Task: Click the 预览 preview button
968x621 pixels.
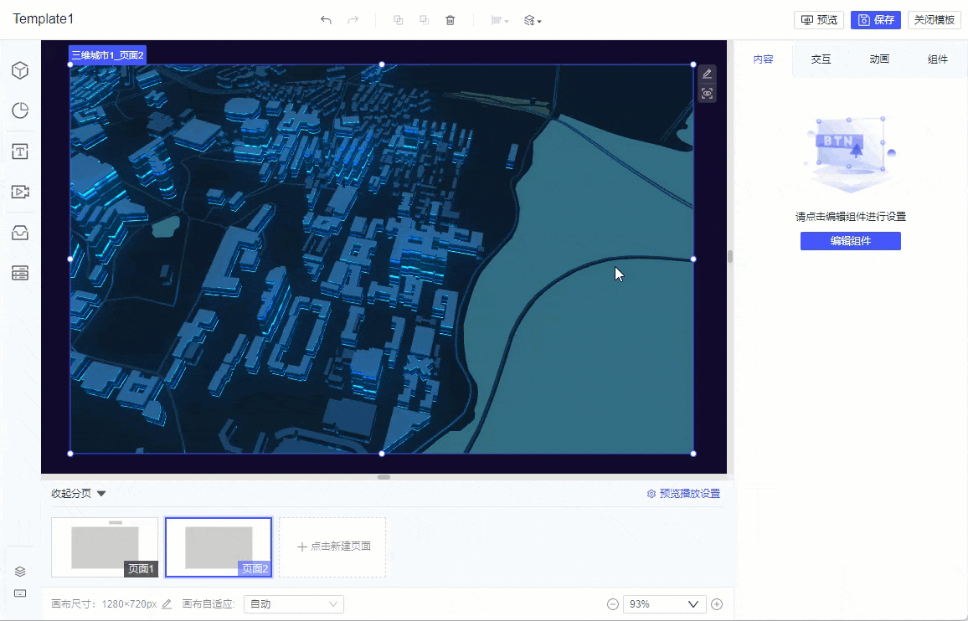Action: (819, 20)
